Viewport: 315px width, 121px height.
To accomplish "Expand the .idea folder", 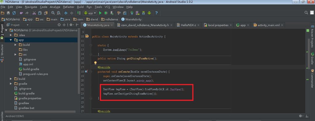I will point(11,35).
